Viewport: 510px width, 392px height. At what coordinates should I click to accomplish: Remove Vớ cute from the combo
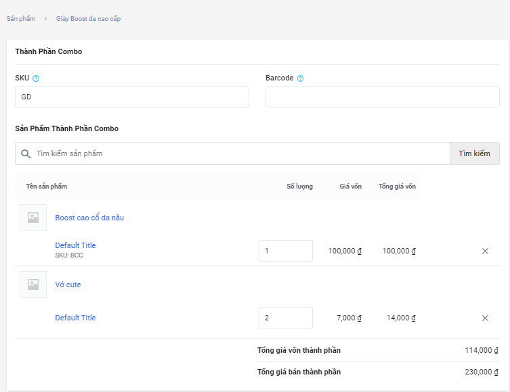point(485,318)
